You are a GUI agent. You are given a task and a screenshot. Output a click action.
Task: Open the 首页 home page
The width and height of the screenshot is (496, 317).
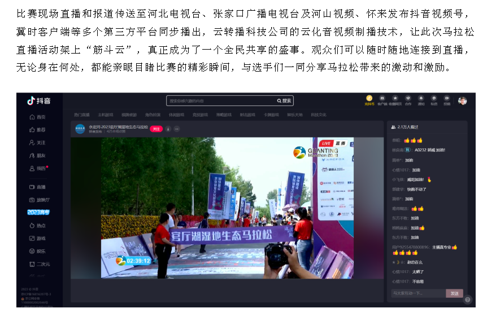click(x=37, y=117)
